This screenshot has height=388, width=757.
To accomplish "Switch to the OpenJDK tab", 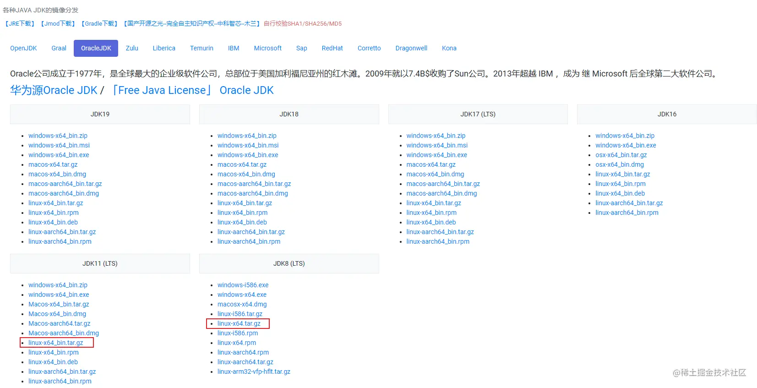I will tap(23, 48).
